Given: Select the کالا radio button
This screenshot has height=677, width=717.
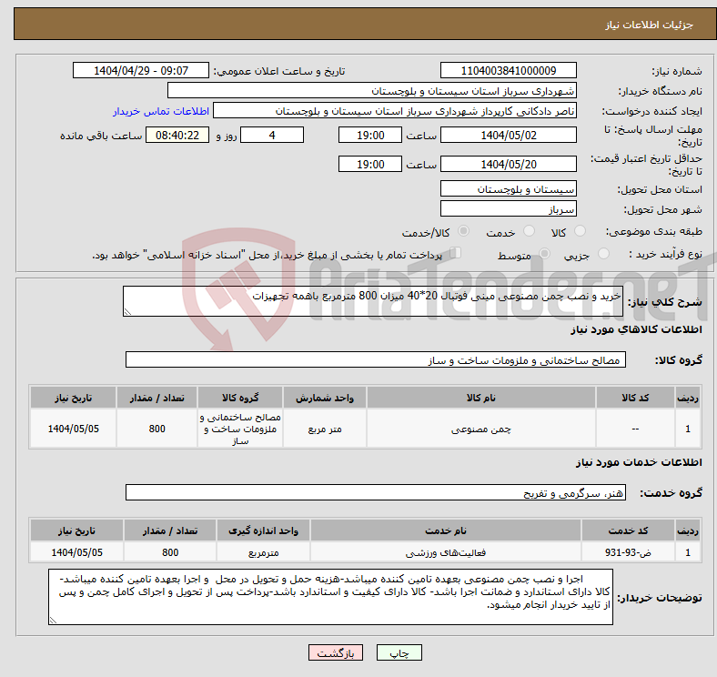Looking at the screenshot, I should pos(580,231).
